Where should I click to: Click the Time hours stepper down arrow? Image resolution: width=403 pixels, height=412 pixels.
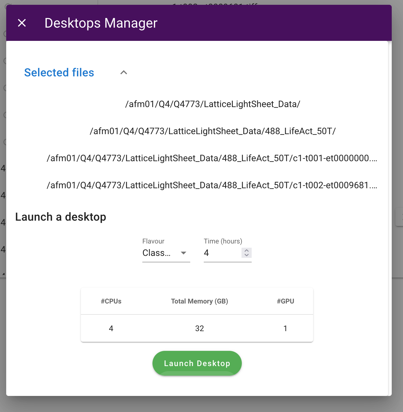click(x=246, y=256)
